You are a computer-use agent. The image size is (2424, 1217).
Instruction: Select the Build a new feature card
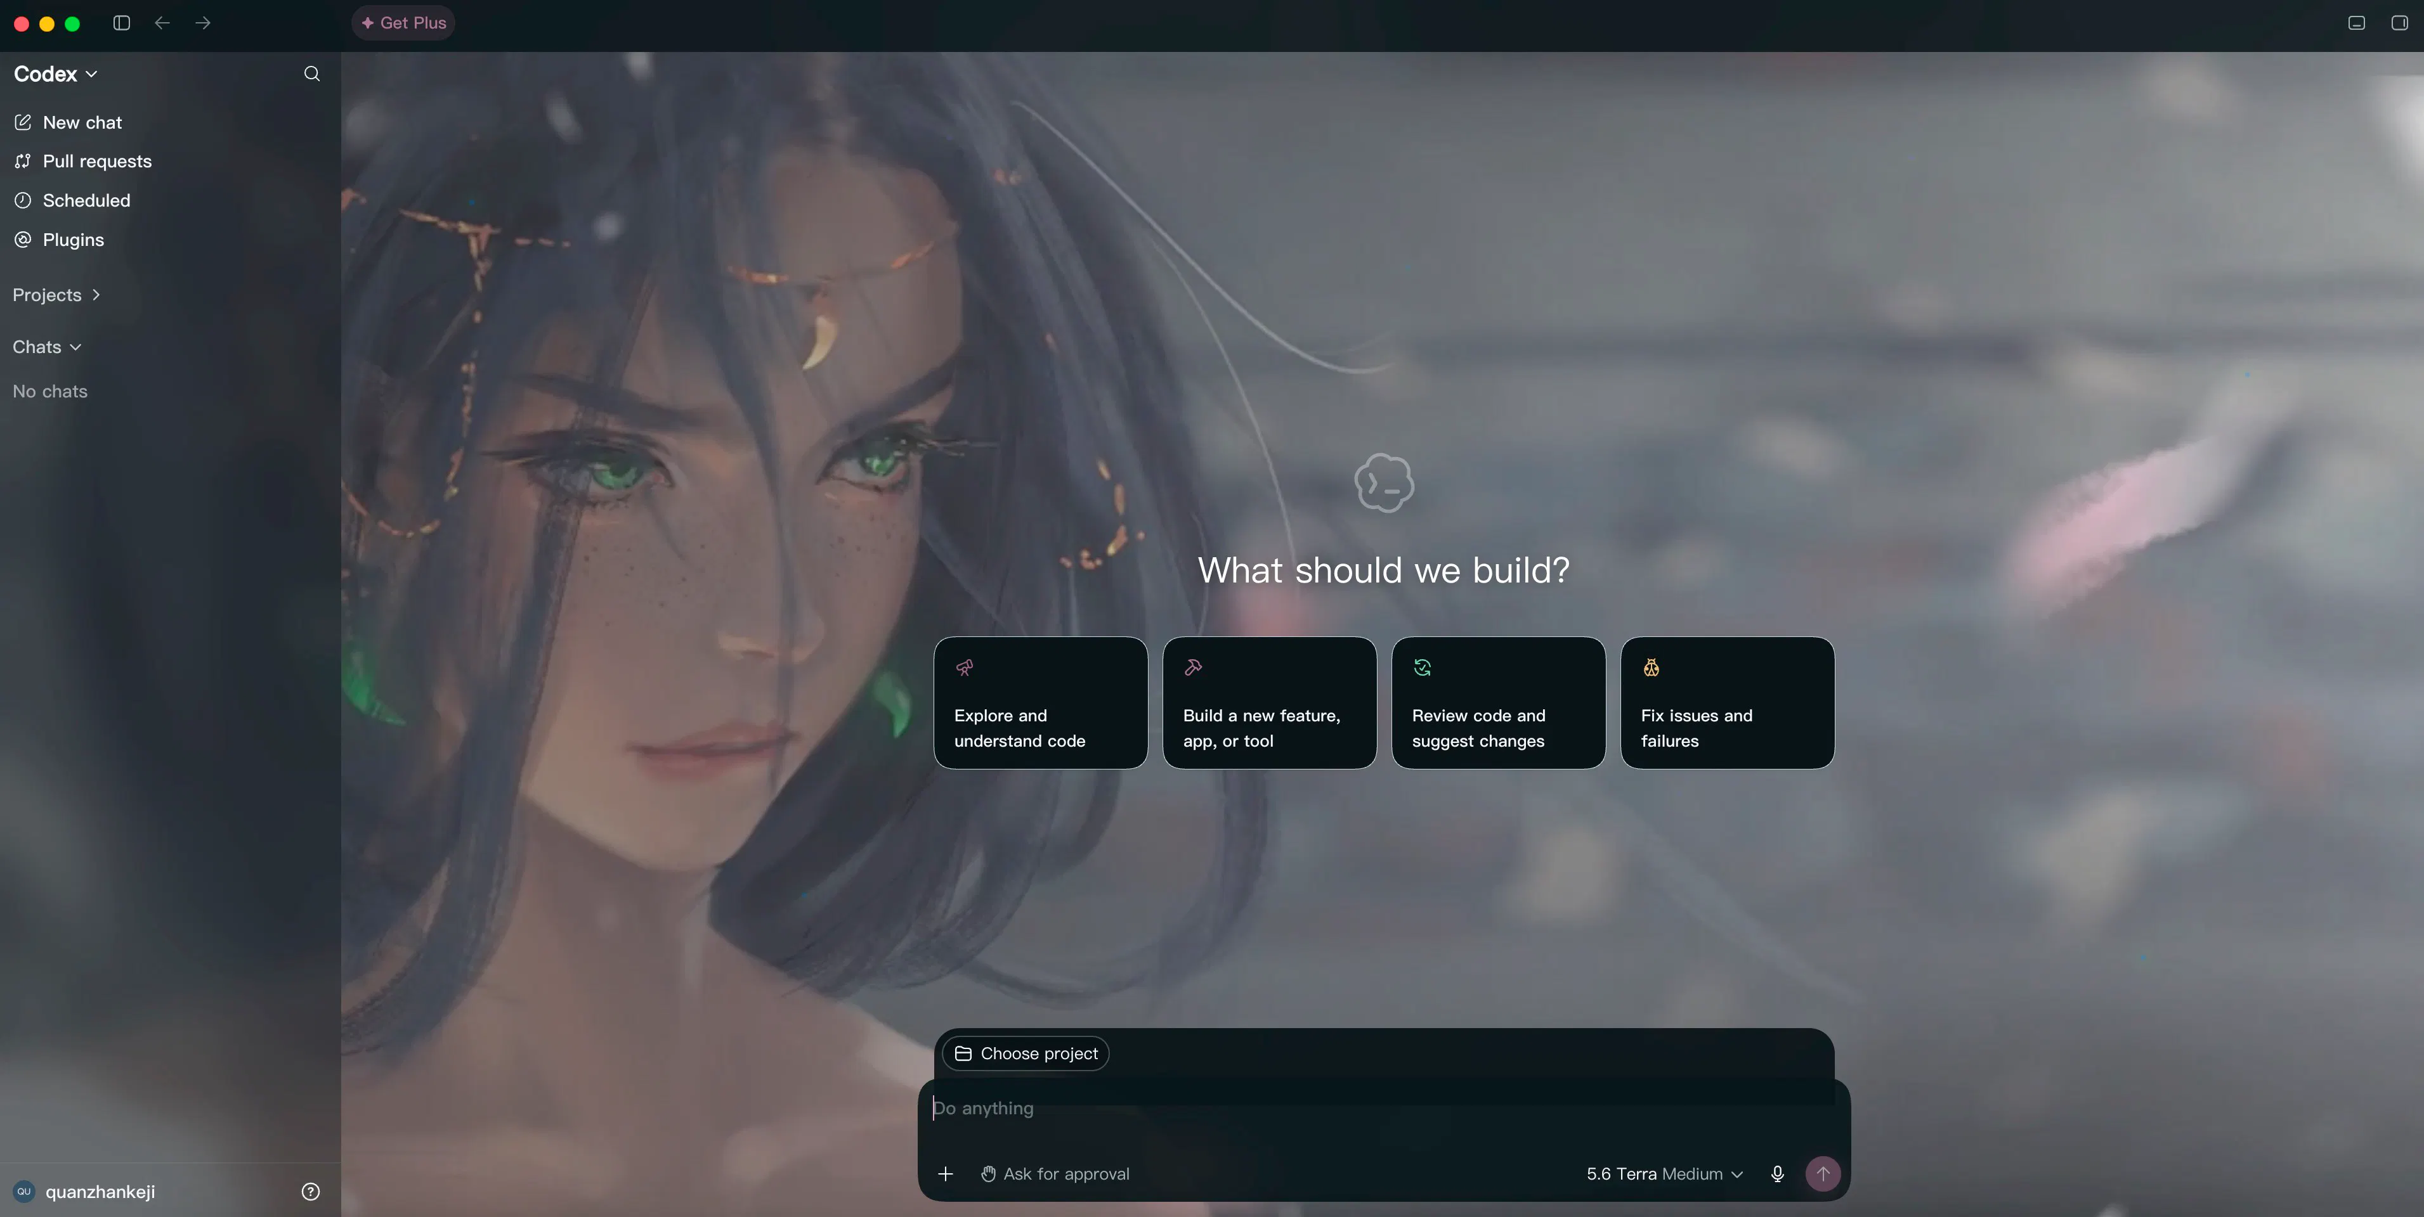1270,702
